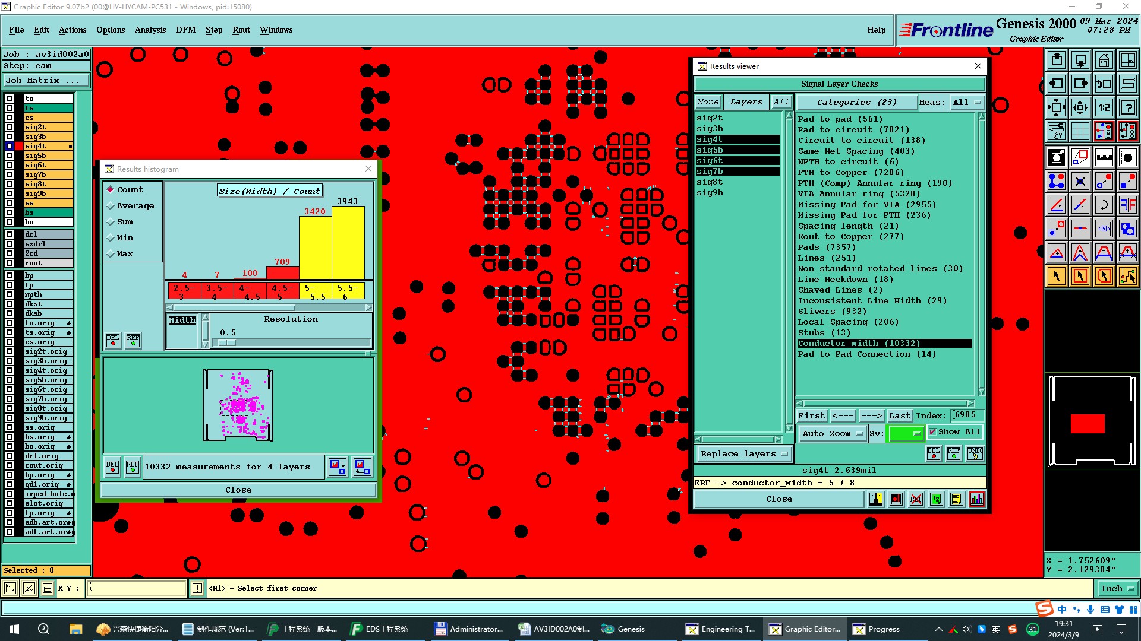Click the bar chart histogram icon in Results viewer
1141x641 pixels.
tap(976, 499)
